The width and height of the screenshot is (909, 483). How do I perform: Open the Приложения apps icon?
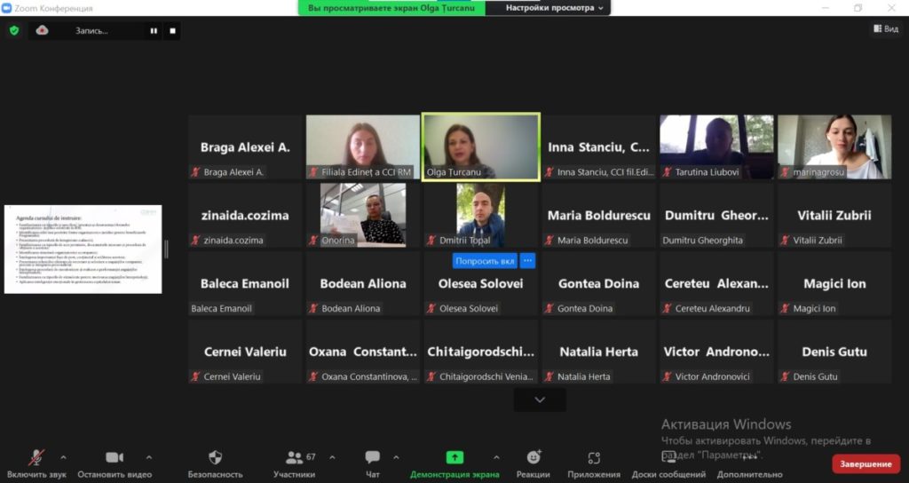[594, 458]
